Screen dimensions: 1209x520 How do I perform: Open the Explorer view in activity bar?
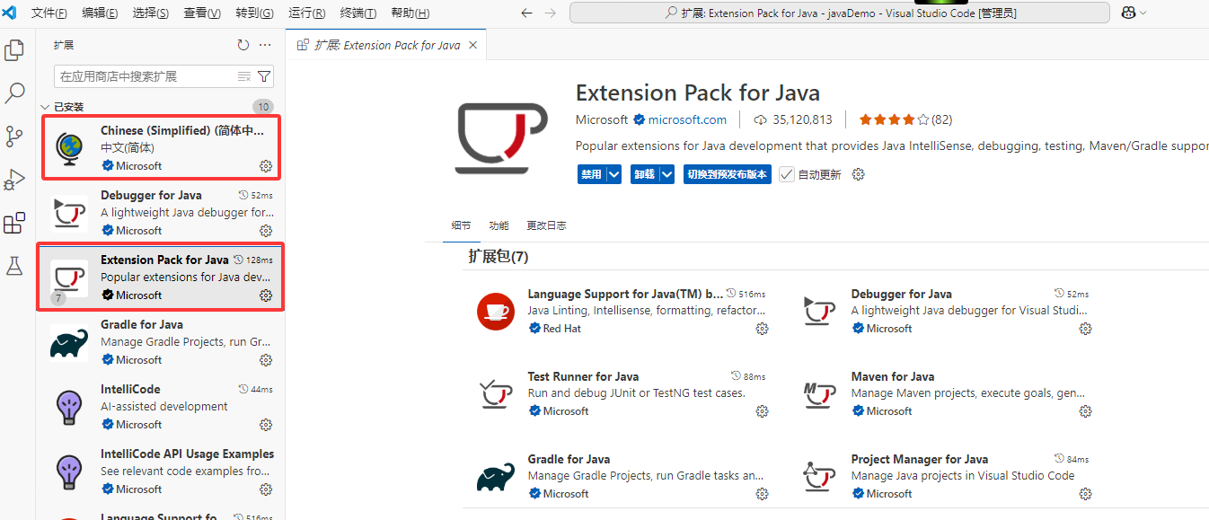tap(14, 50)
